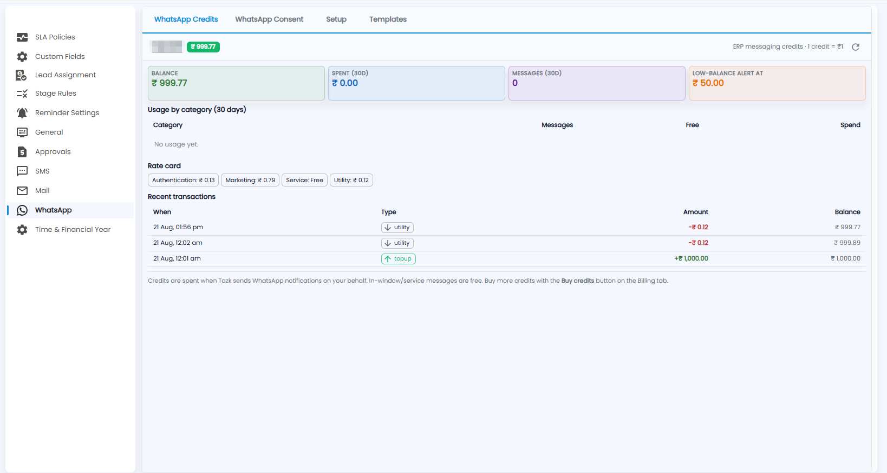Screen dimensions: 887x473
Task: Open the WhatsApp Consent tab
Action: coord(269,19)
